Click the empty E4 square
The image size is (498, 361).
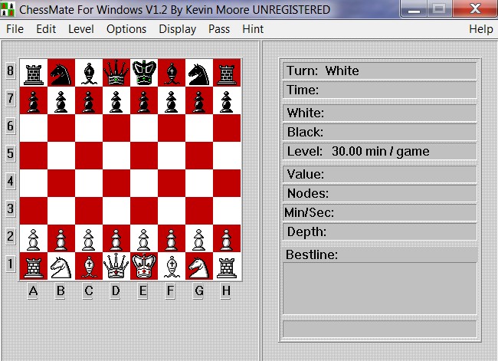(144, 183)
